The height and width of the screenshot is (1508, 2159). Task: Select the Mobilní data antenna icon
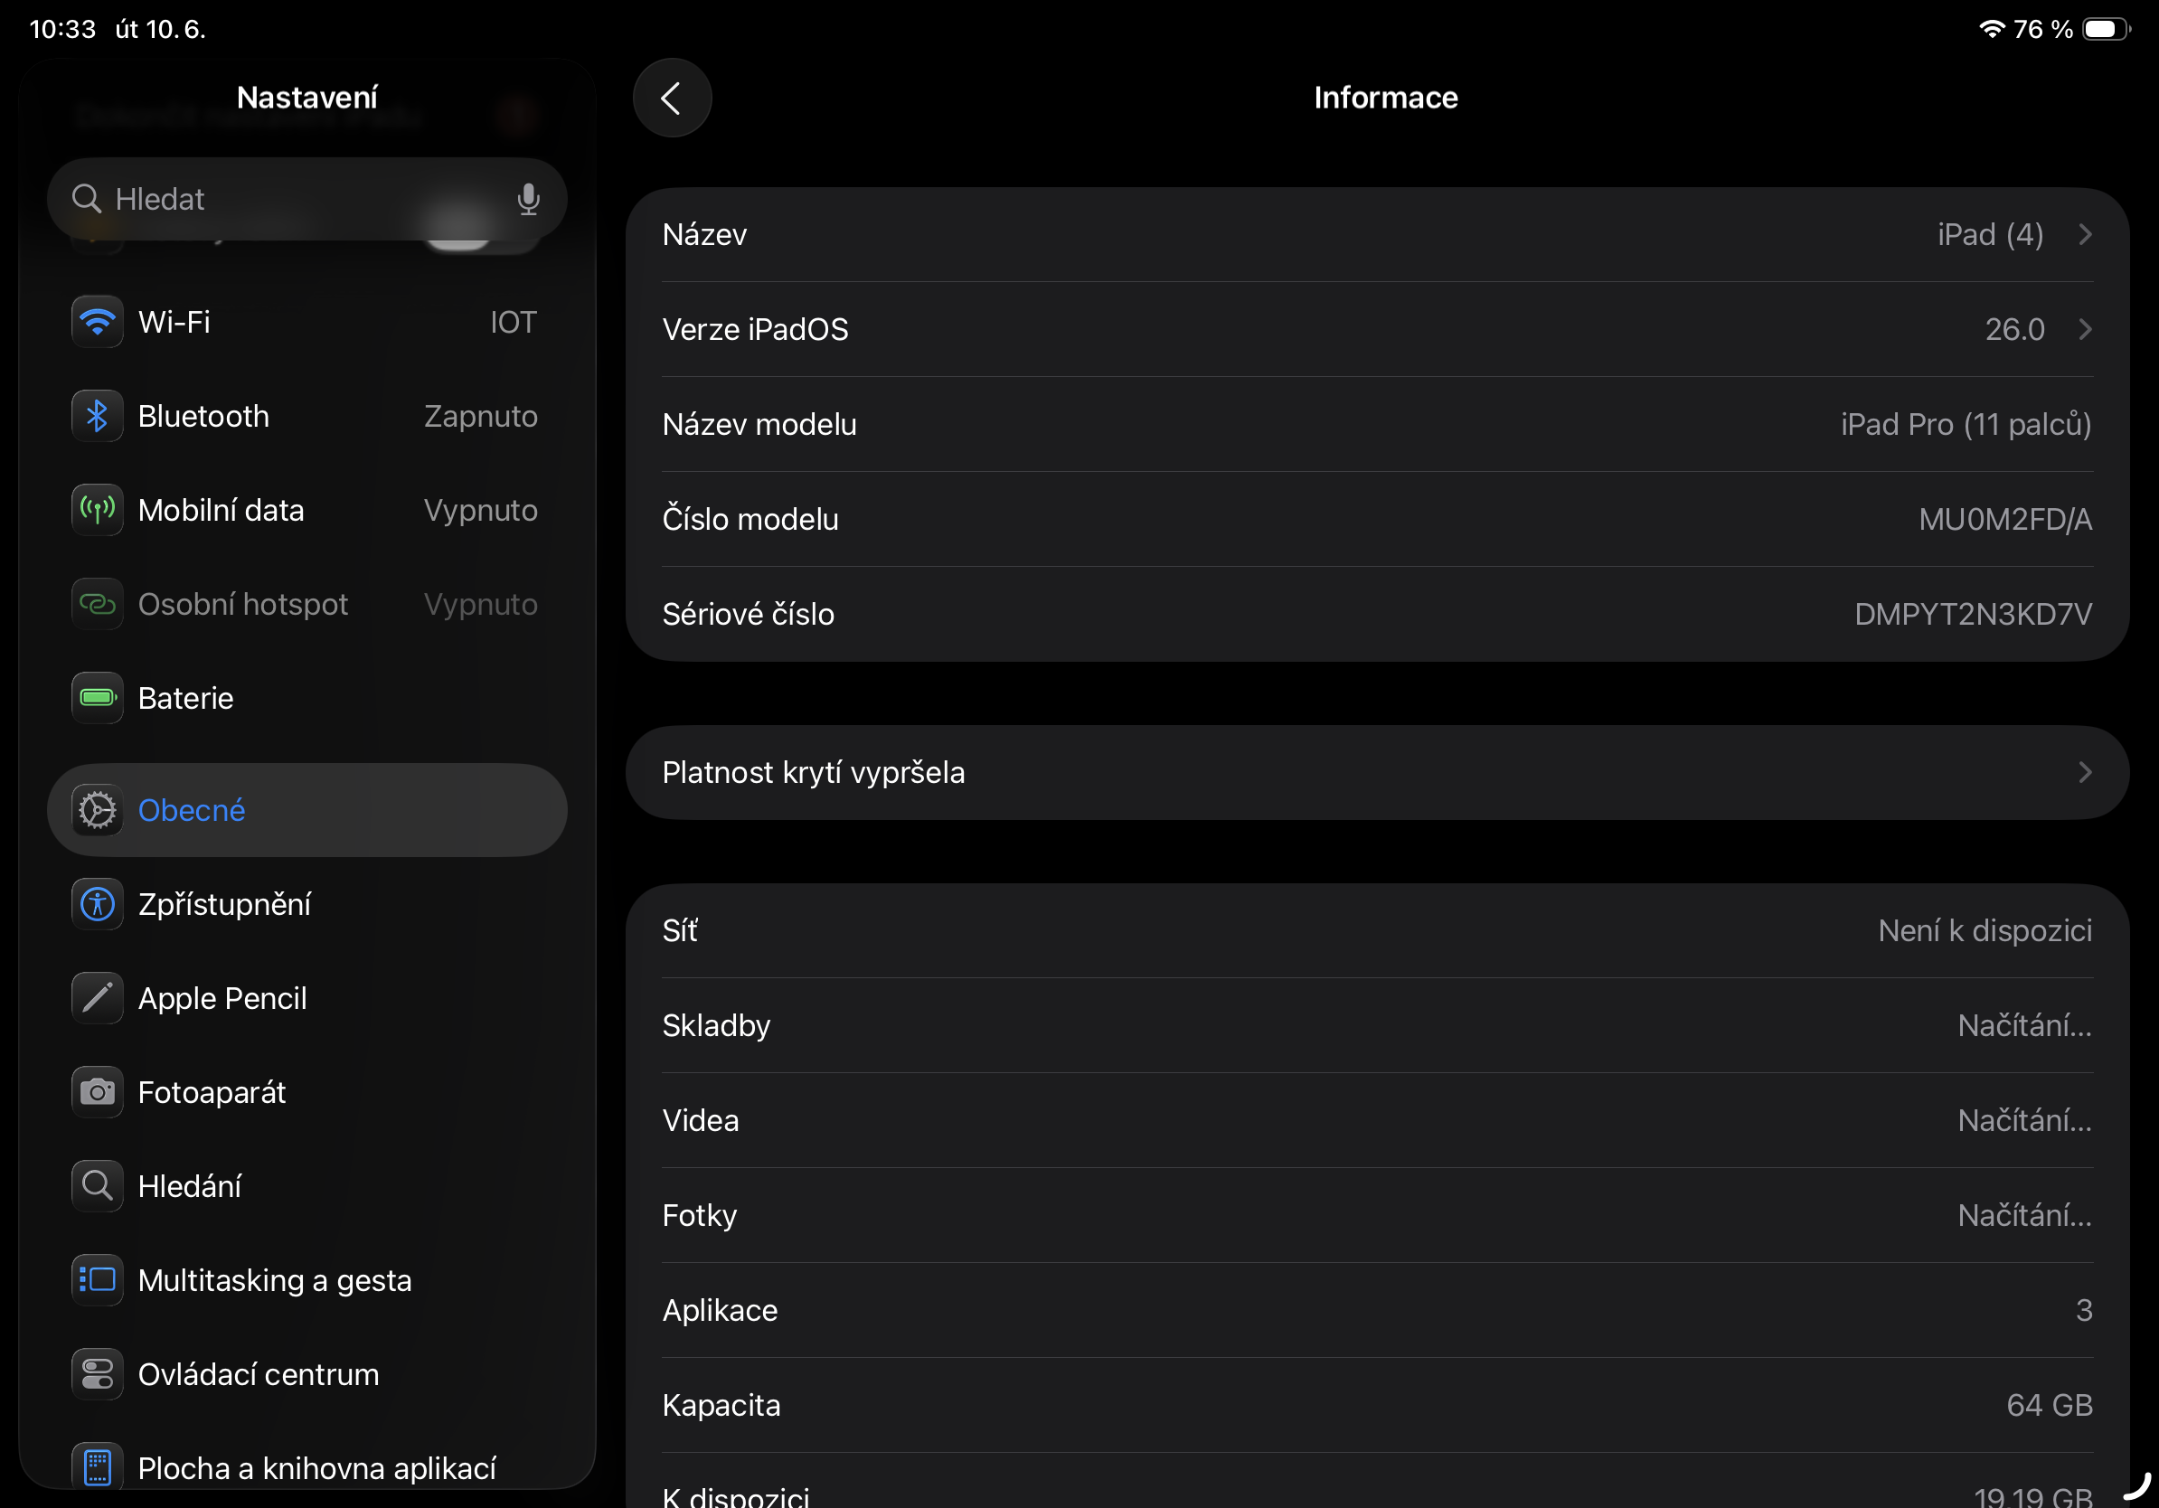click(x=97, y=510)
